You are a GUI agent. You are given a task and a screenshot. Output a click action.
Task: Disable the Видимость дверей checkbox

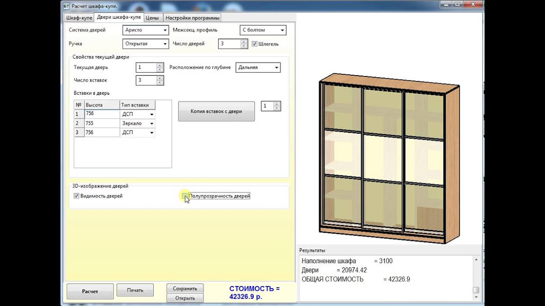click(77, 196)
